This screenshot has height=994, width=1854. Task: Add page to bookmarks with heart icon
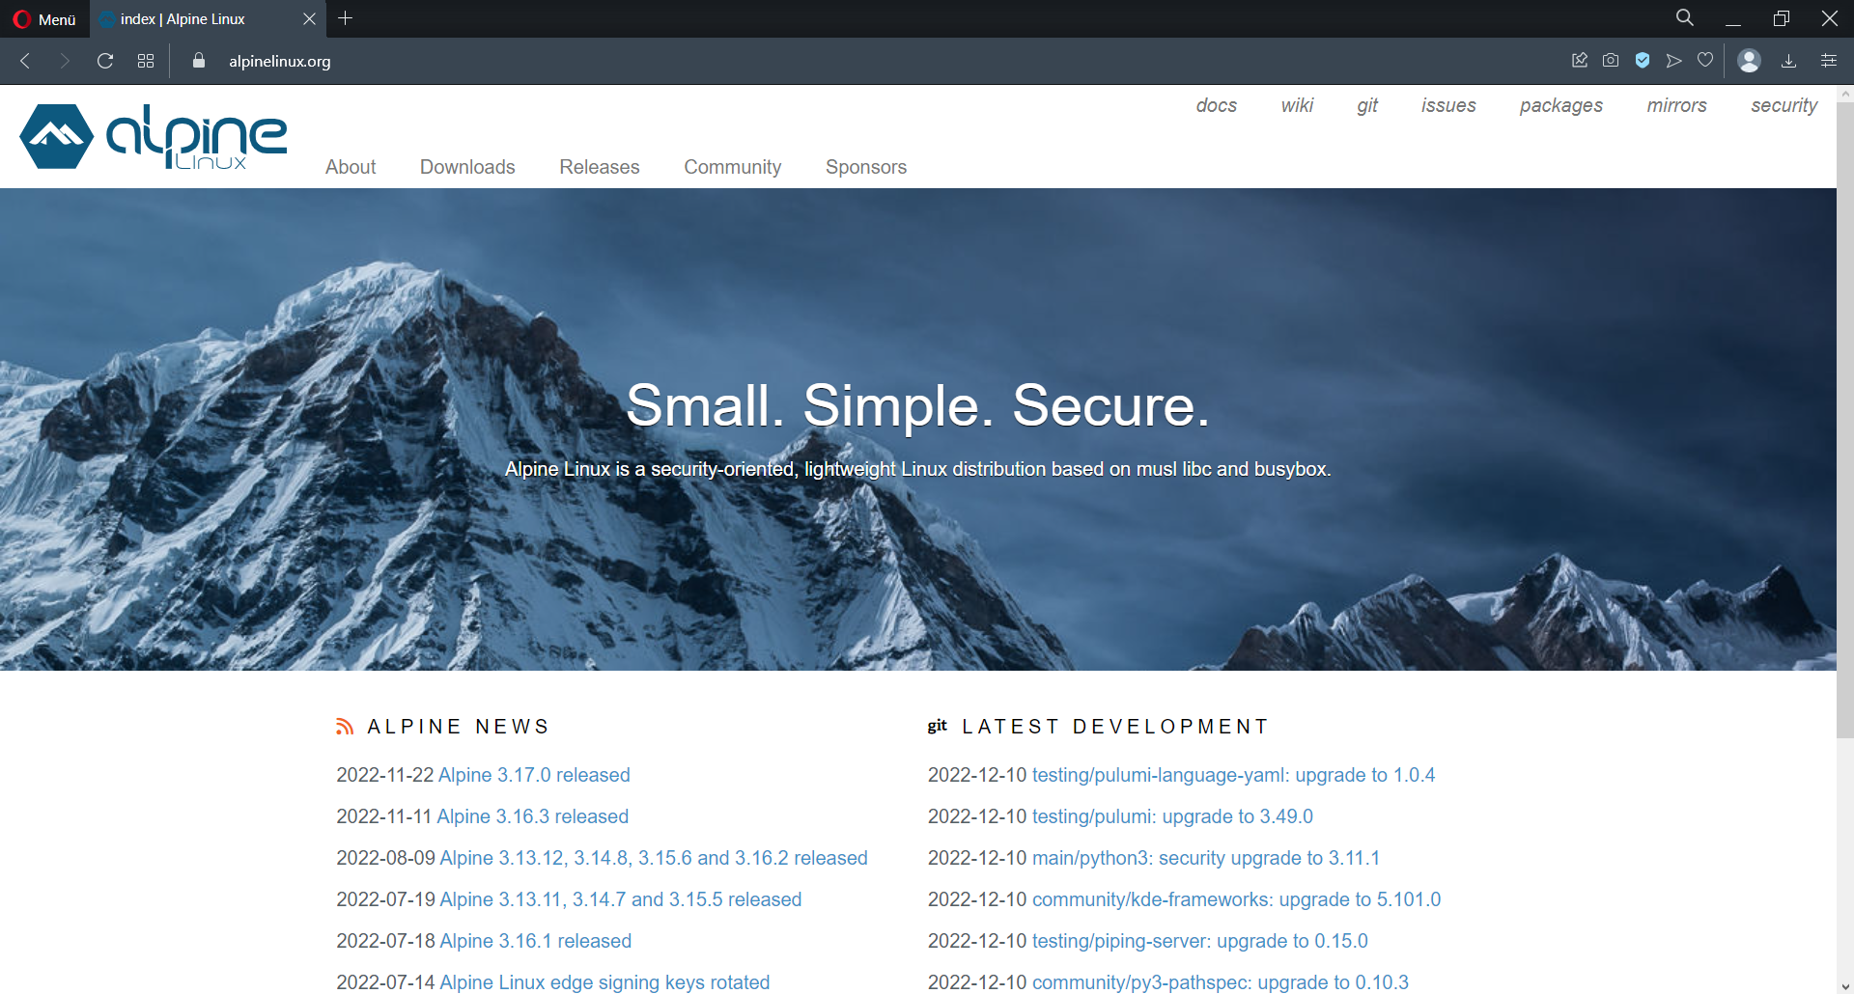coord(1705,60)
